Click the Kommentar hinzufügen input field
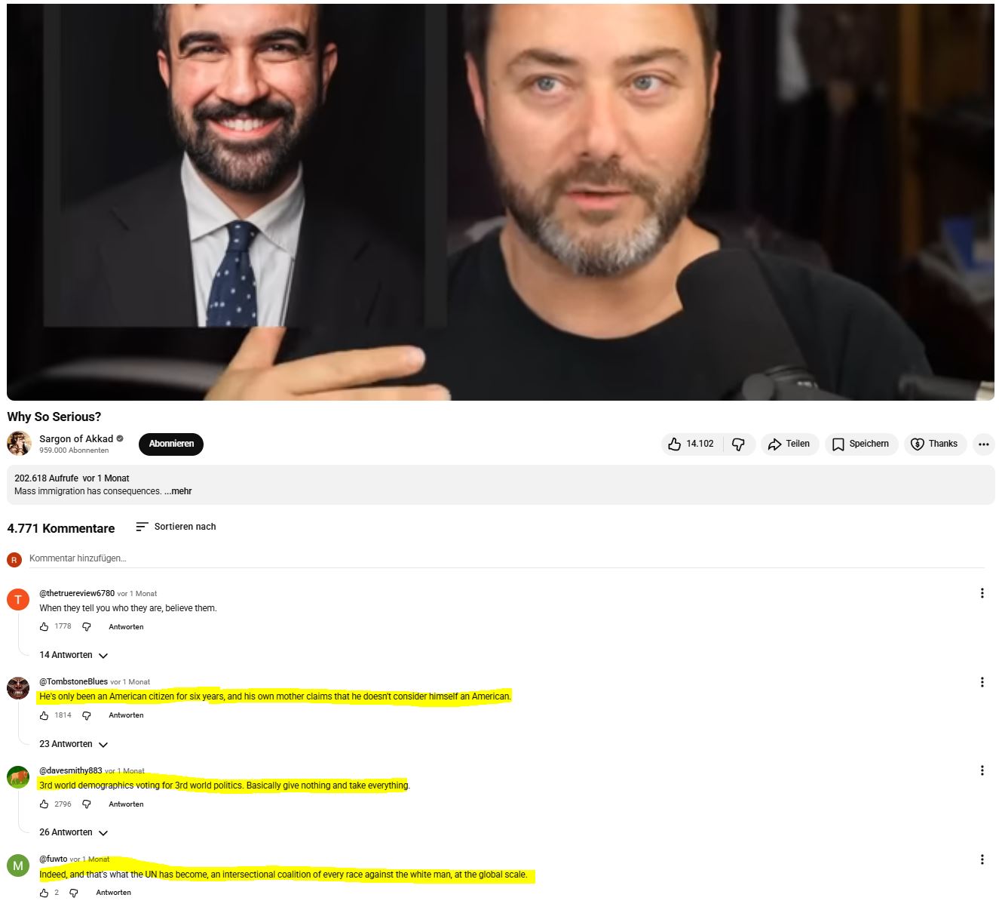This screenshot has height=907, width=999. [x=506, y=558]
